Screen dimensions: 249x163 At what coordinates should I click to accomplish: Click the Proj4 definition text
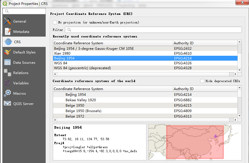pos(100,149)
